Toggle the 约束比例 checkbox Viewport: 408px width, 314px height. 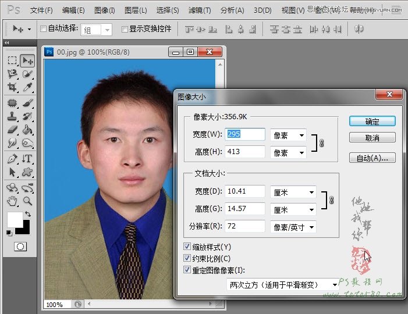point(187,258)
